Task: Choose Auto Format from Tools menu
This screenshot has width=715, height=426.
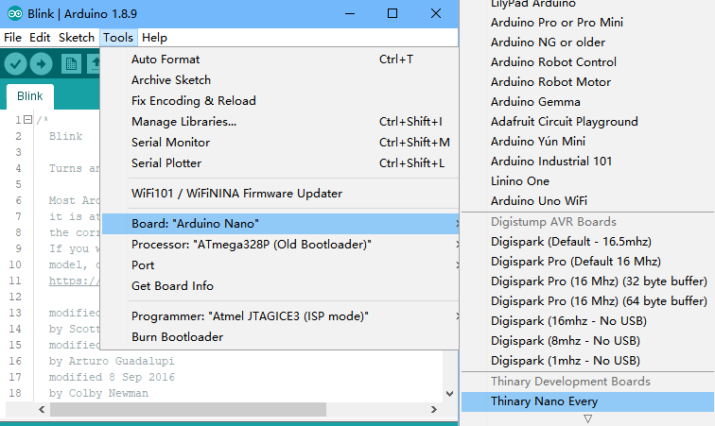Action: tap(280, 60)
